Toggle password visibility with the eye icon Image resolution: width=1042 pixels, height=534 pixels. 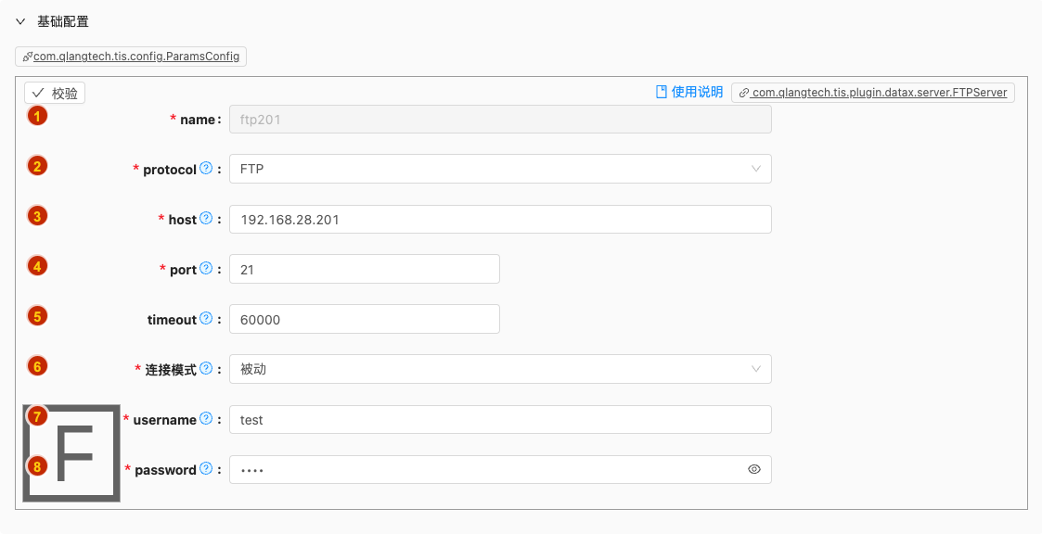pos(754,470)
